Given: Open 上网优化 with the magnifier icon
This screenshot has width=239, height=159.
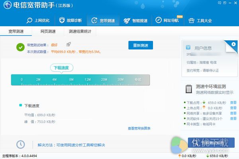Looking at the screenshot, I should click(38, 20).
